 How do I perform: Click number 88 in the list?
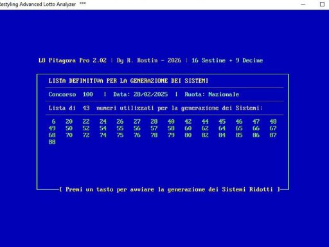(x=52, y=142)
